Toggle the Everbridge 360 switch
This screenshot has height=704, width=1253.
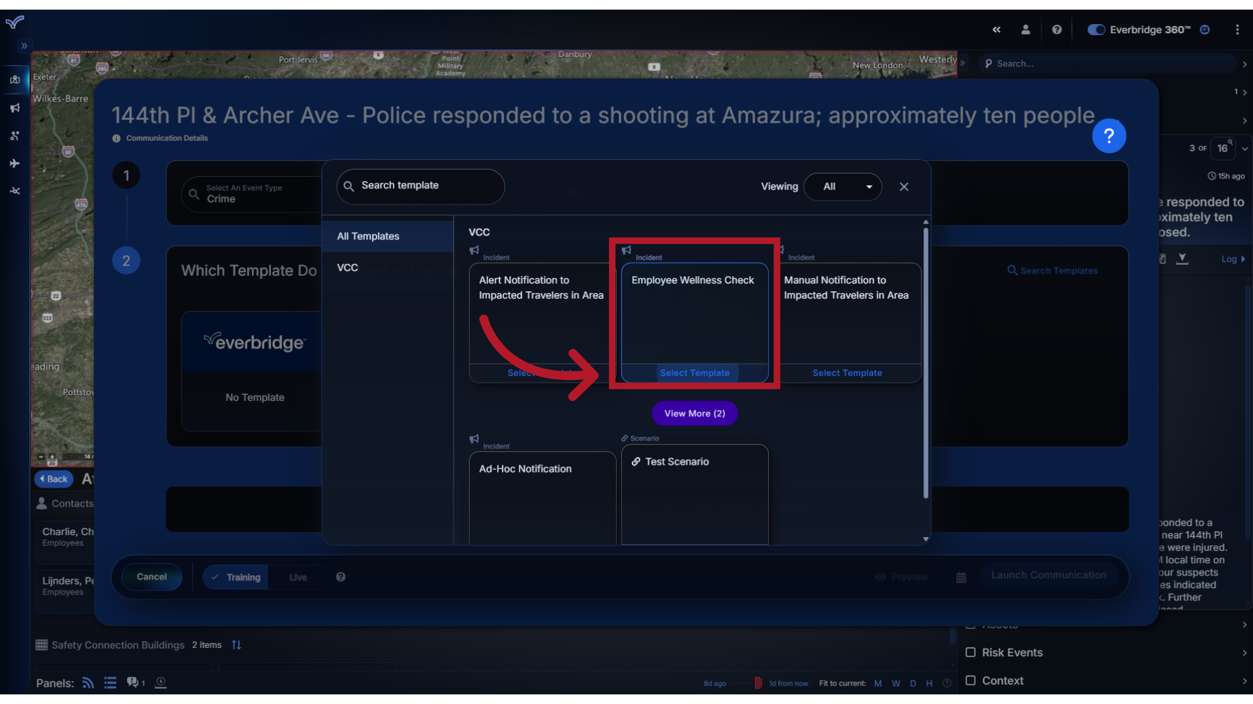coord(1096,30)
